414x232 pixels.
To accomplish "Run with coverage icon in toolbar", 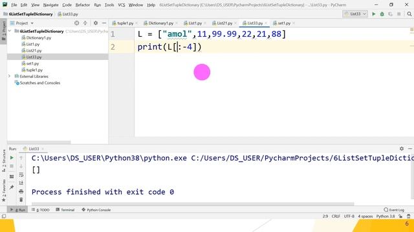I will (x=390, y=14).
